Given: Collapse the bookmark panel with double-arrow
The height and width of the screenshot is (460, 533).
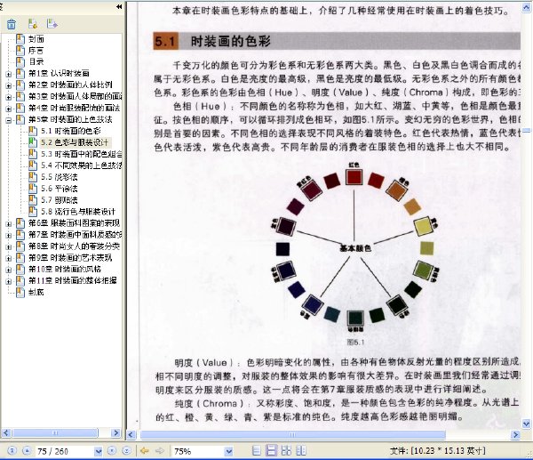Looking at the screenshot, I should pos(119,6).
